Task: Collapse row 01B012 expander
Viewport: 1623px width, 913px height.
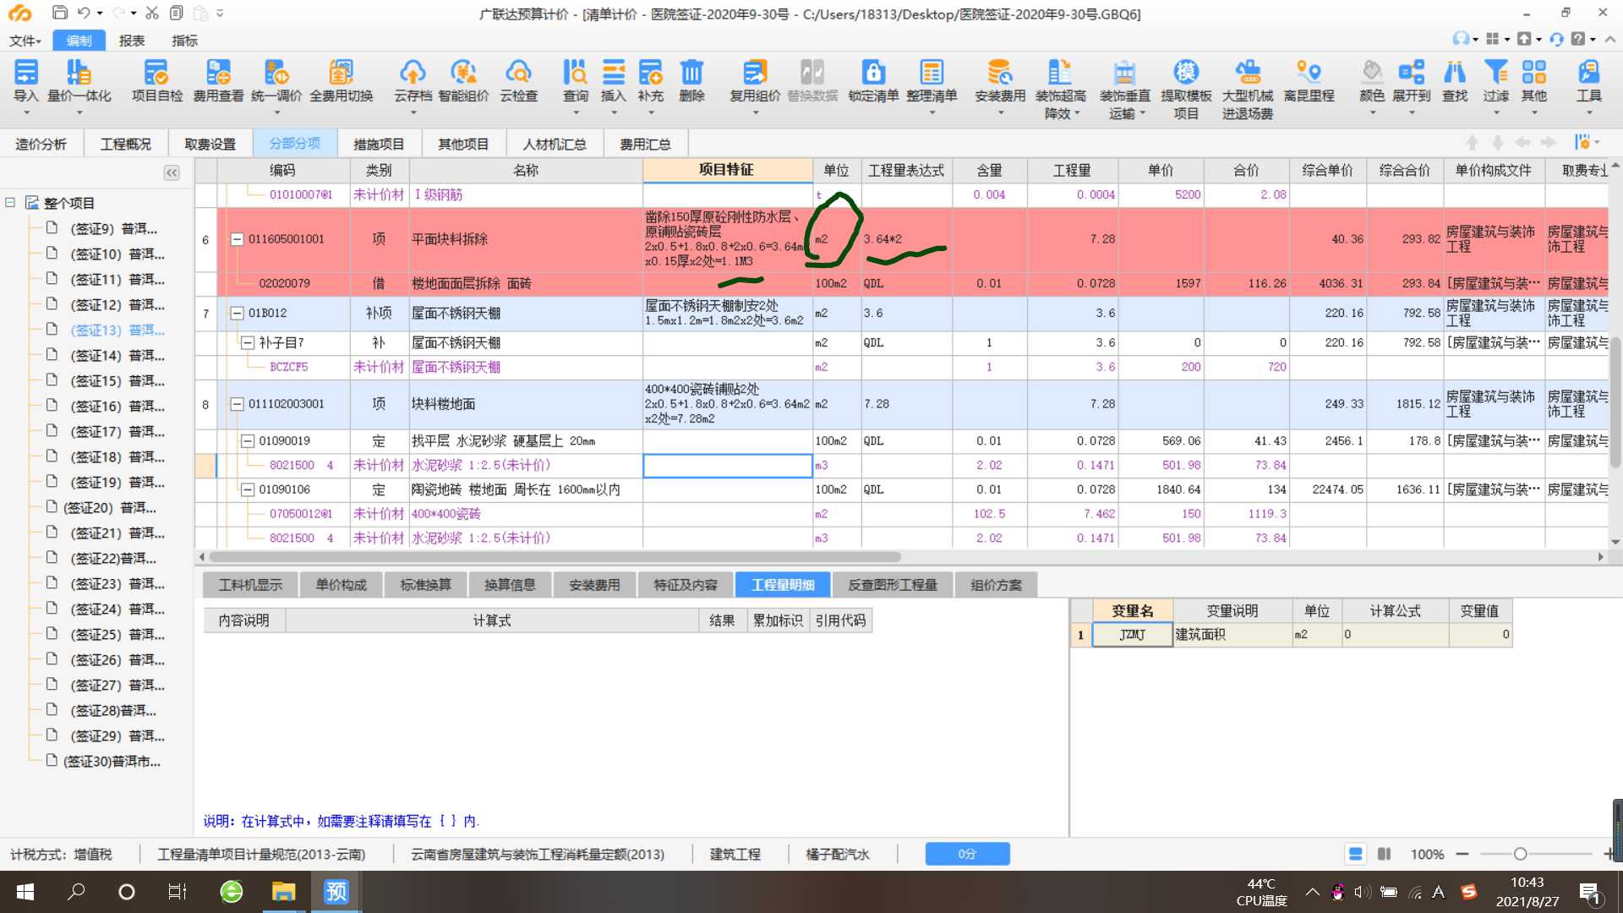Action: pyautogui.click(x=238, y=313)
